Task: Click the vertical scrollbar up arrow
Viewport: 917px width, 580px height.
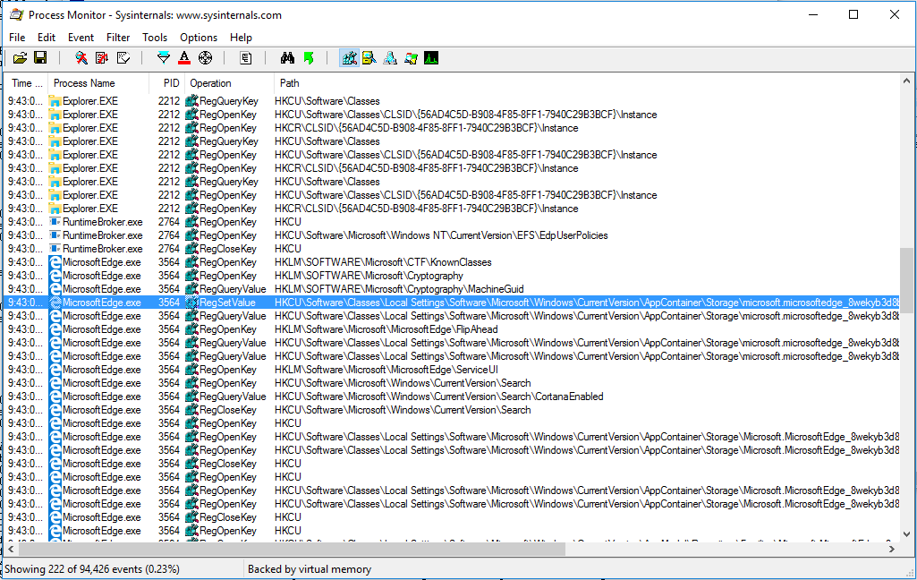Action: 906,81
